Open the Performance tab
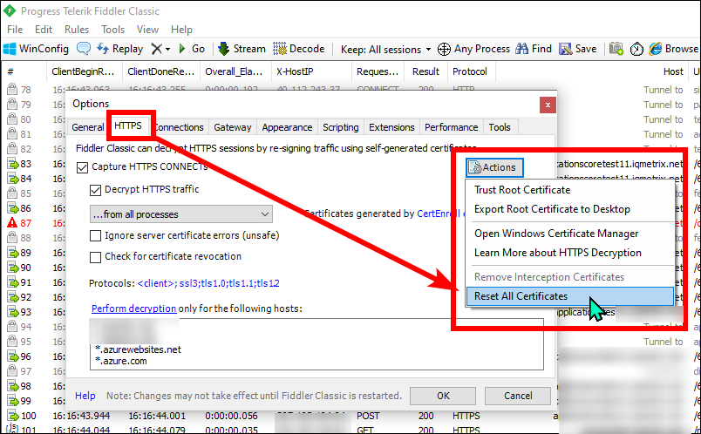Image resolution: width=701 pixels, height=434 pixels. 451,127
